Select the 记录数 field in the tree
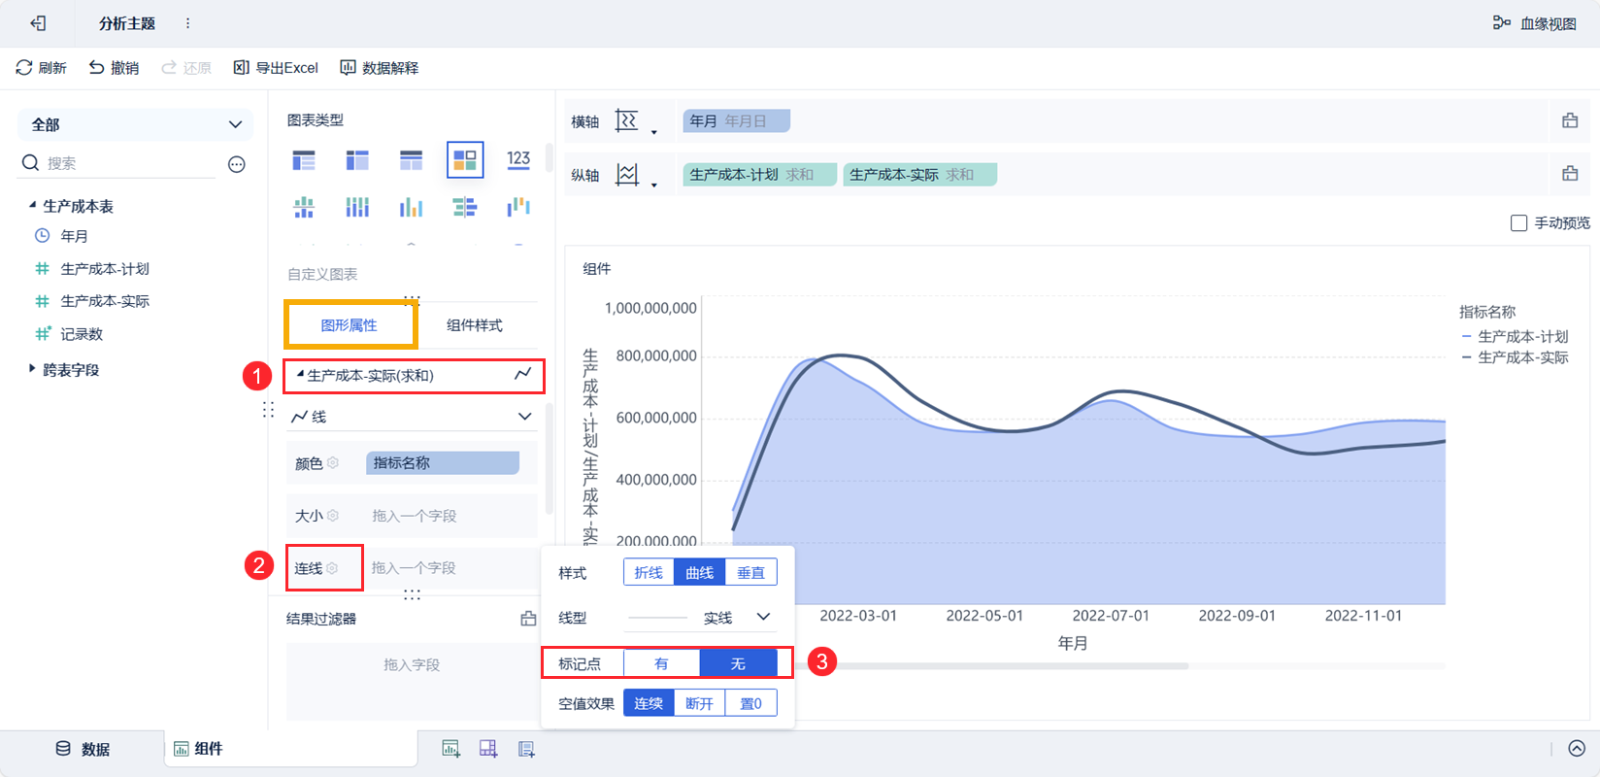Viewport: 1600px width, 777px height. [82, 334]
